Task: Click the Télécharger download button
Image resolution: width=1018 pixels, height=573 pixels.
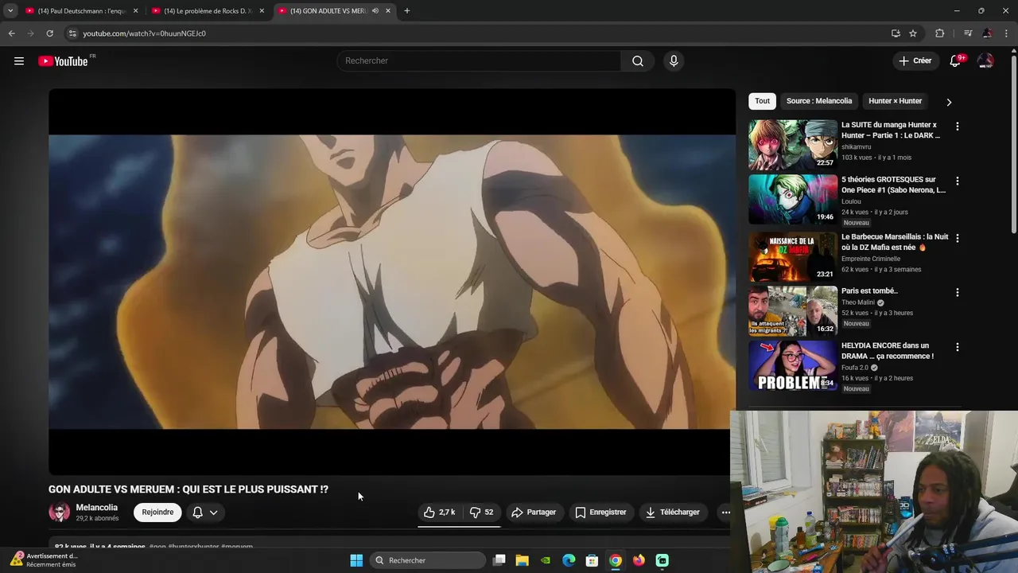Action: [x=673, y=513]
